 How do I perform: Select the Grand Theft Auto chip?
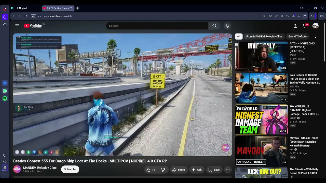pyautogui.click(x=298, y=36)
